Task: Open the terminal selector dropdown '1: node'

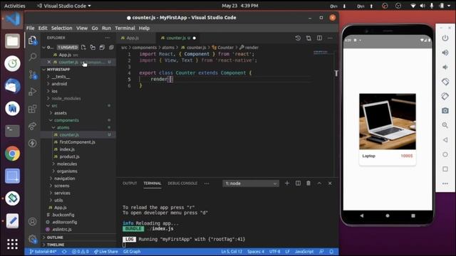Action: pos(251,183)
